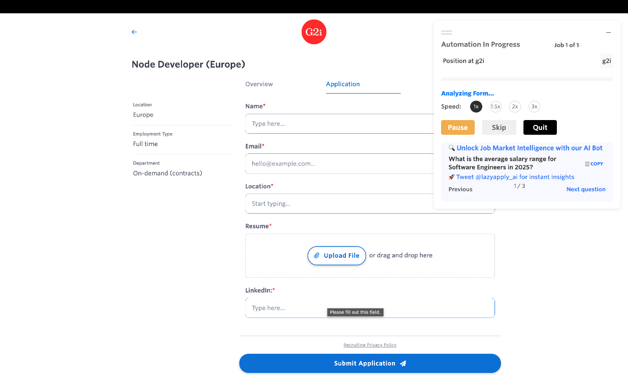Focus the LinkedIn input field
This screenshot has height=392, width=628.
coord(370,308)
